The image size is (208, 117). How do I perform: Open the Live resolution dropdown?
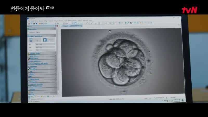point(45,44)
